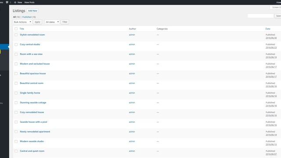Click admin author of Stylish remodeled room
This screenshot has width=281, height=158.
point(132,35)
